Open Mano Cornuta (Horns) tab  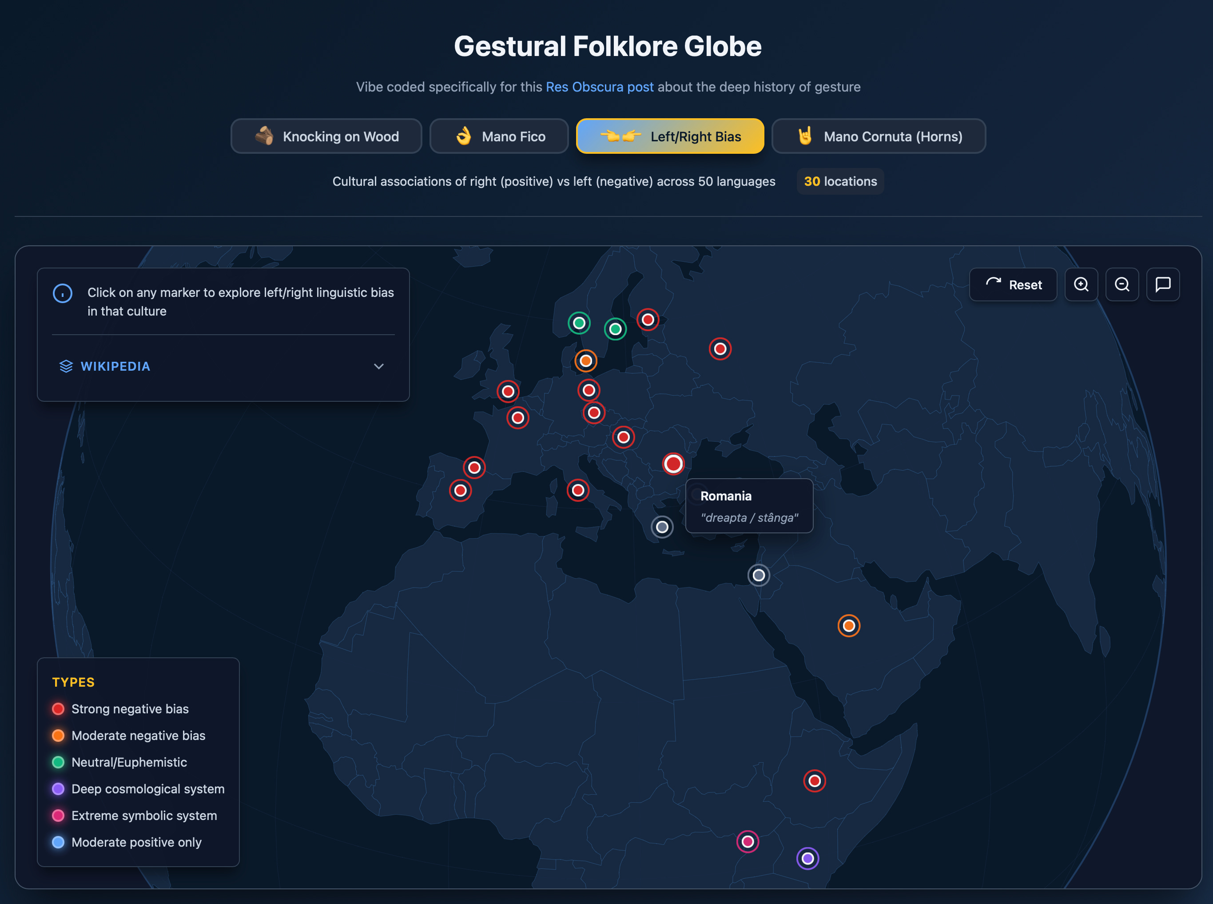point(878,136)
